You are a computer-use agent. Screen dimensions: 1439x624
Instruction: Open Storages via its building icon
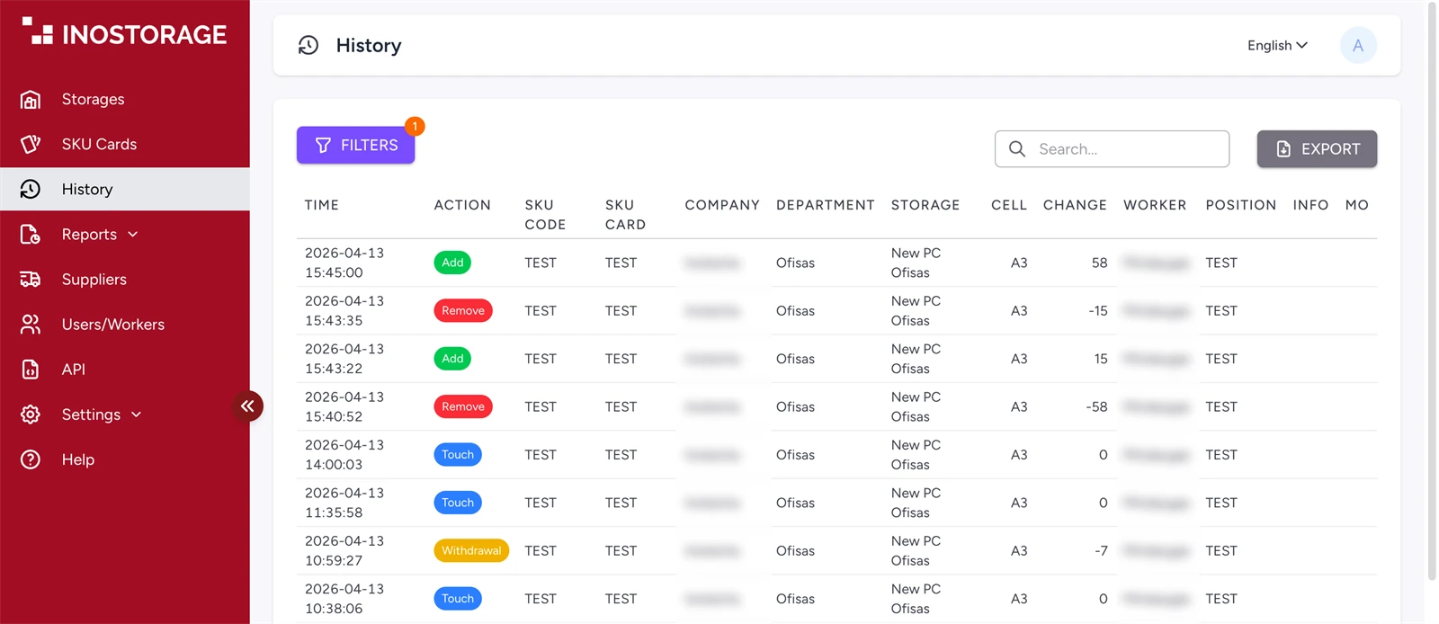(31, 99)
